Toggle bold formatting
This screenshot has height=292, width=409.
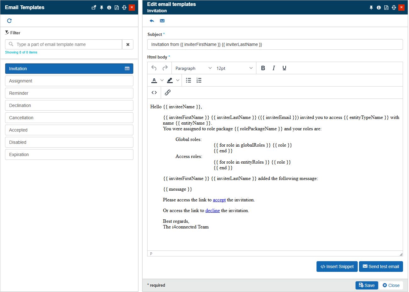click(263, 68)
